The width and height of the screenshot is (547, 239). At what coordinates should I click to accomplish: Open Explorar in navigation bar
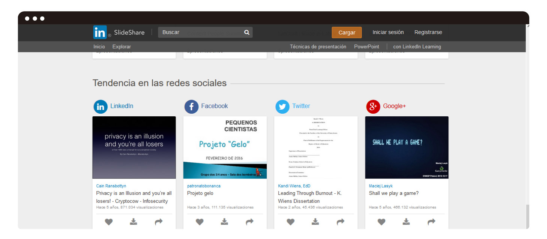(x=122, y=47)
